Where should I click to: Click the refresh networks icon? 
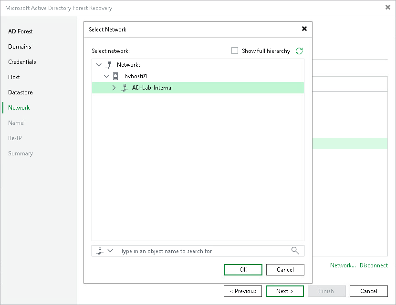click(x=299, y=51)
